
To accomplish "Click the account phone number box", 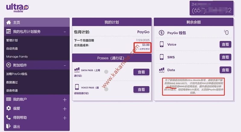I will 211,8.
